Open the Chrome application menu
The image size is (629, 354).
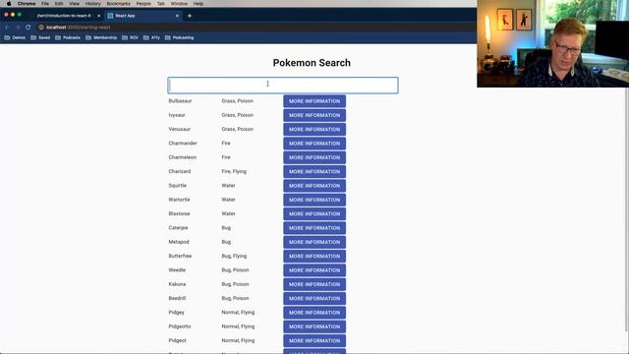[27, 4]
